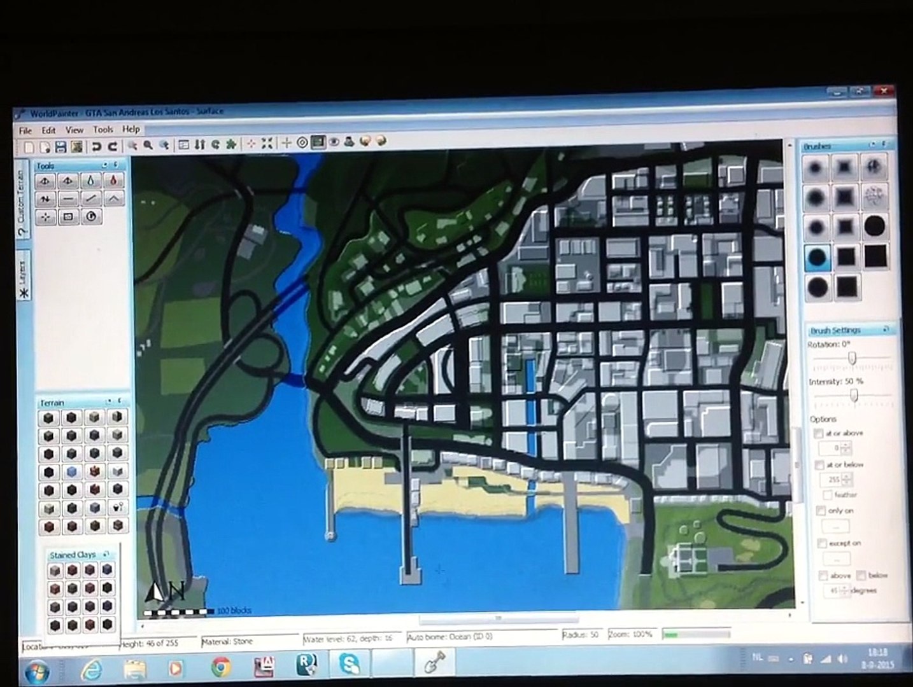Screen dimensions: 913x687
Task: Toggle the concentric-circles contour icon
Action: [302, 142]
